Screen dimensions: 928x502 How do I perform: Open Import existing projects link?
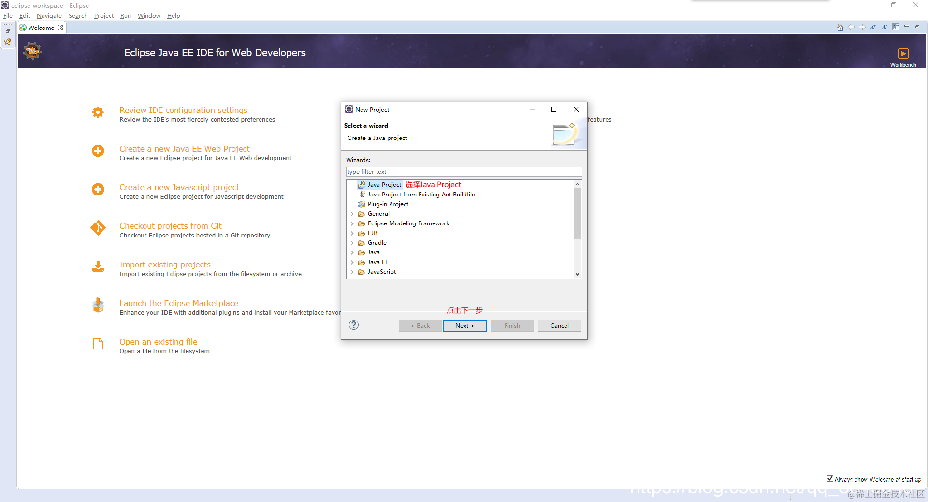point(165,265)
